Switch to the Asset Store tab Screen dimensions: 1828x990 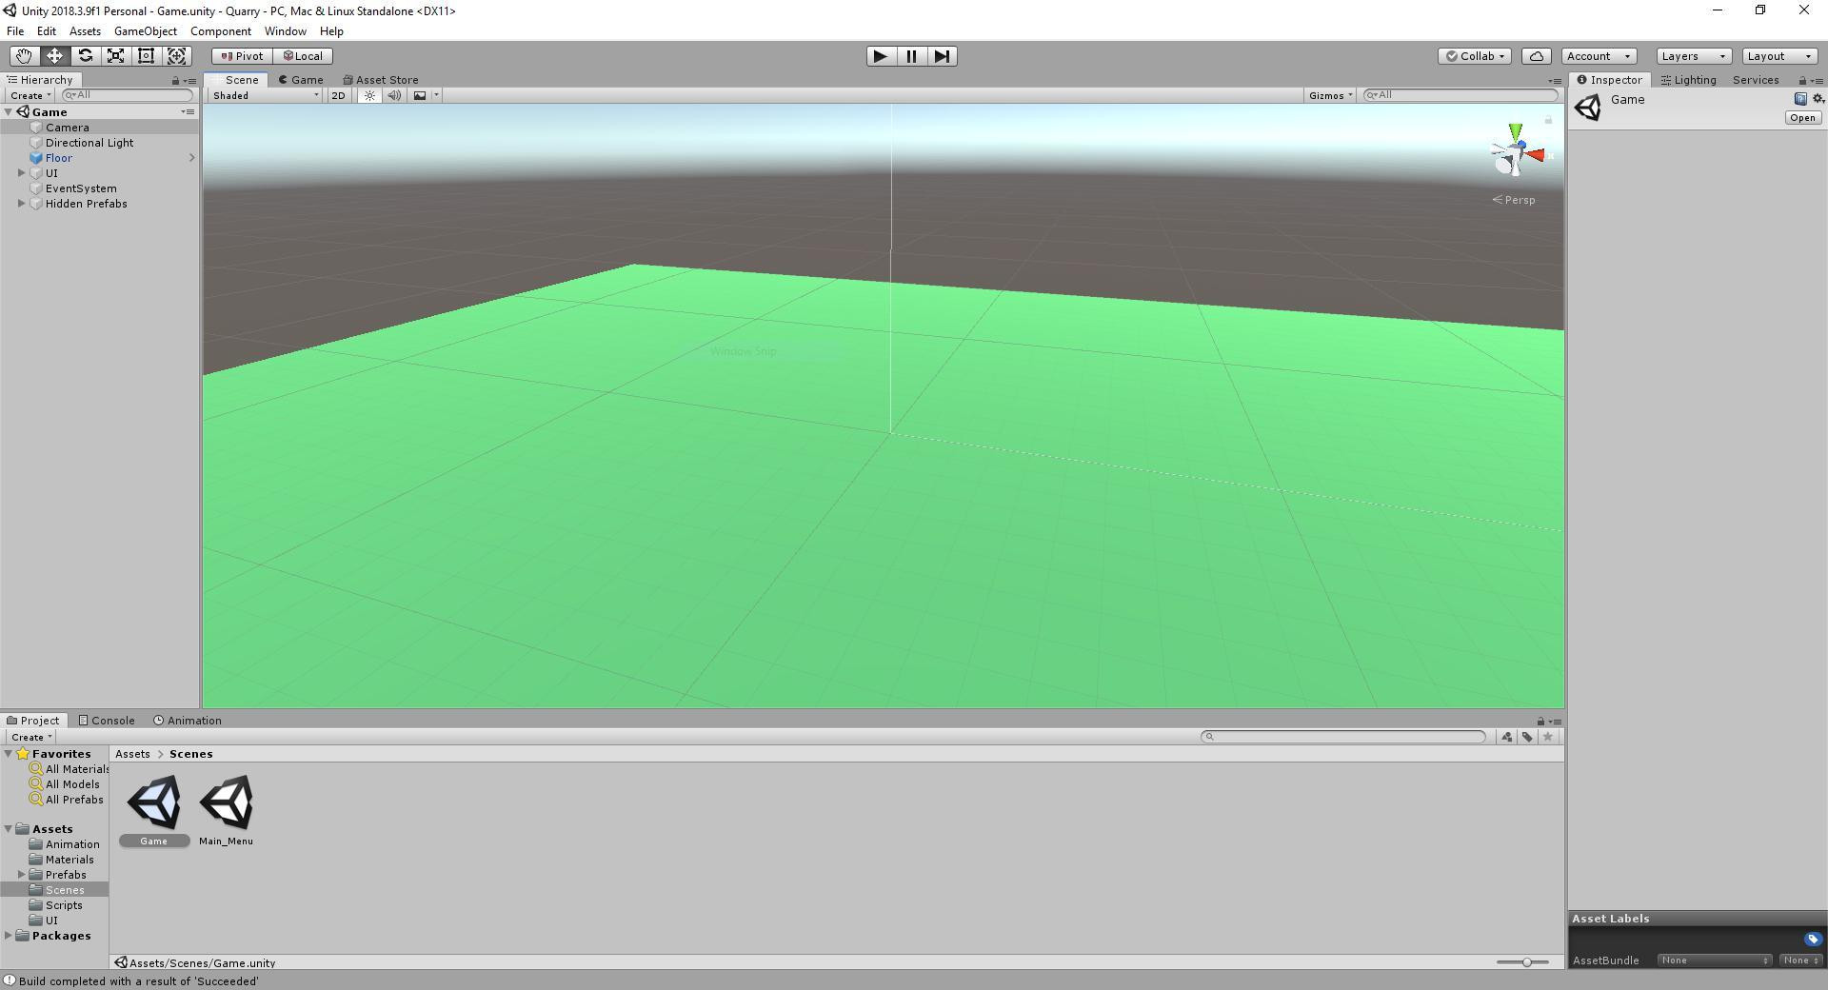pos(381,80)
